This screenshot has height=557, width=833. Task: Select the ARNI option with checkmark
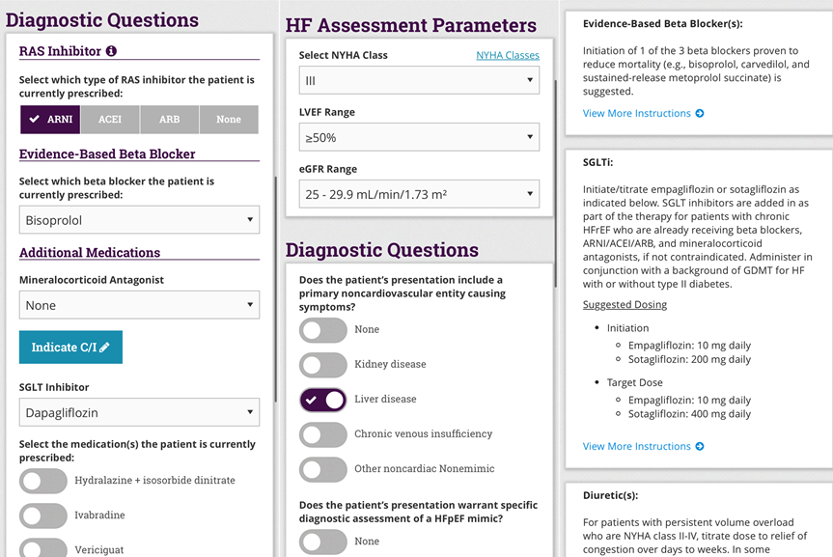(x=51, y=120)
